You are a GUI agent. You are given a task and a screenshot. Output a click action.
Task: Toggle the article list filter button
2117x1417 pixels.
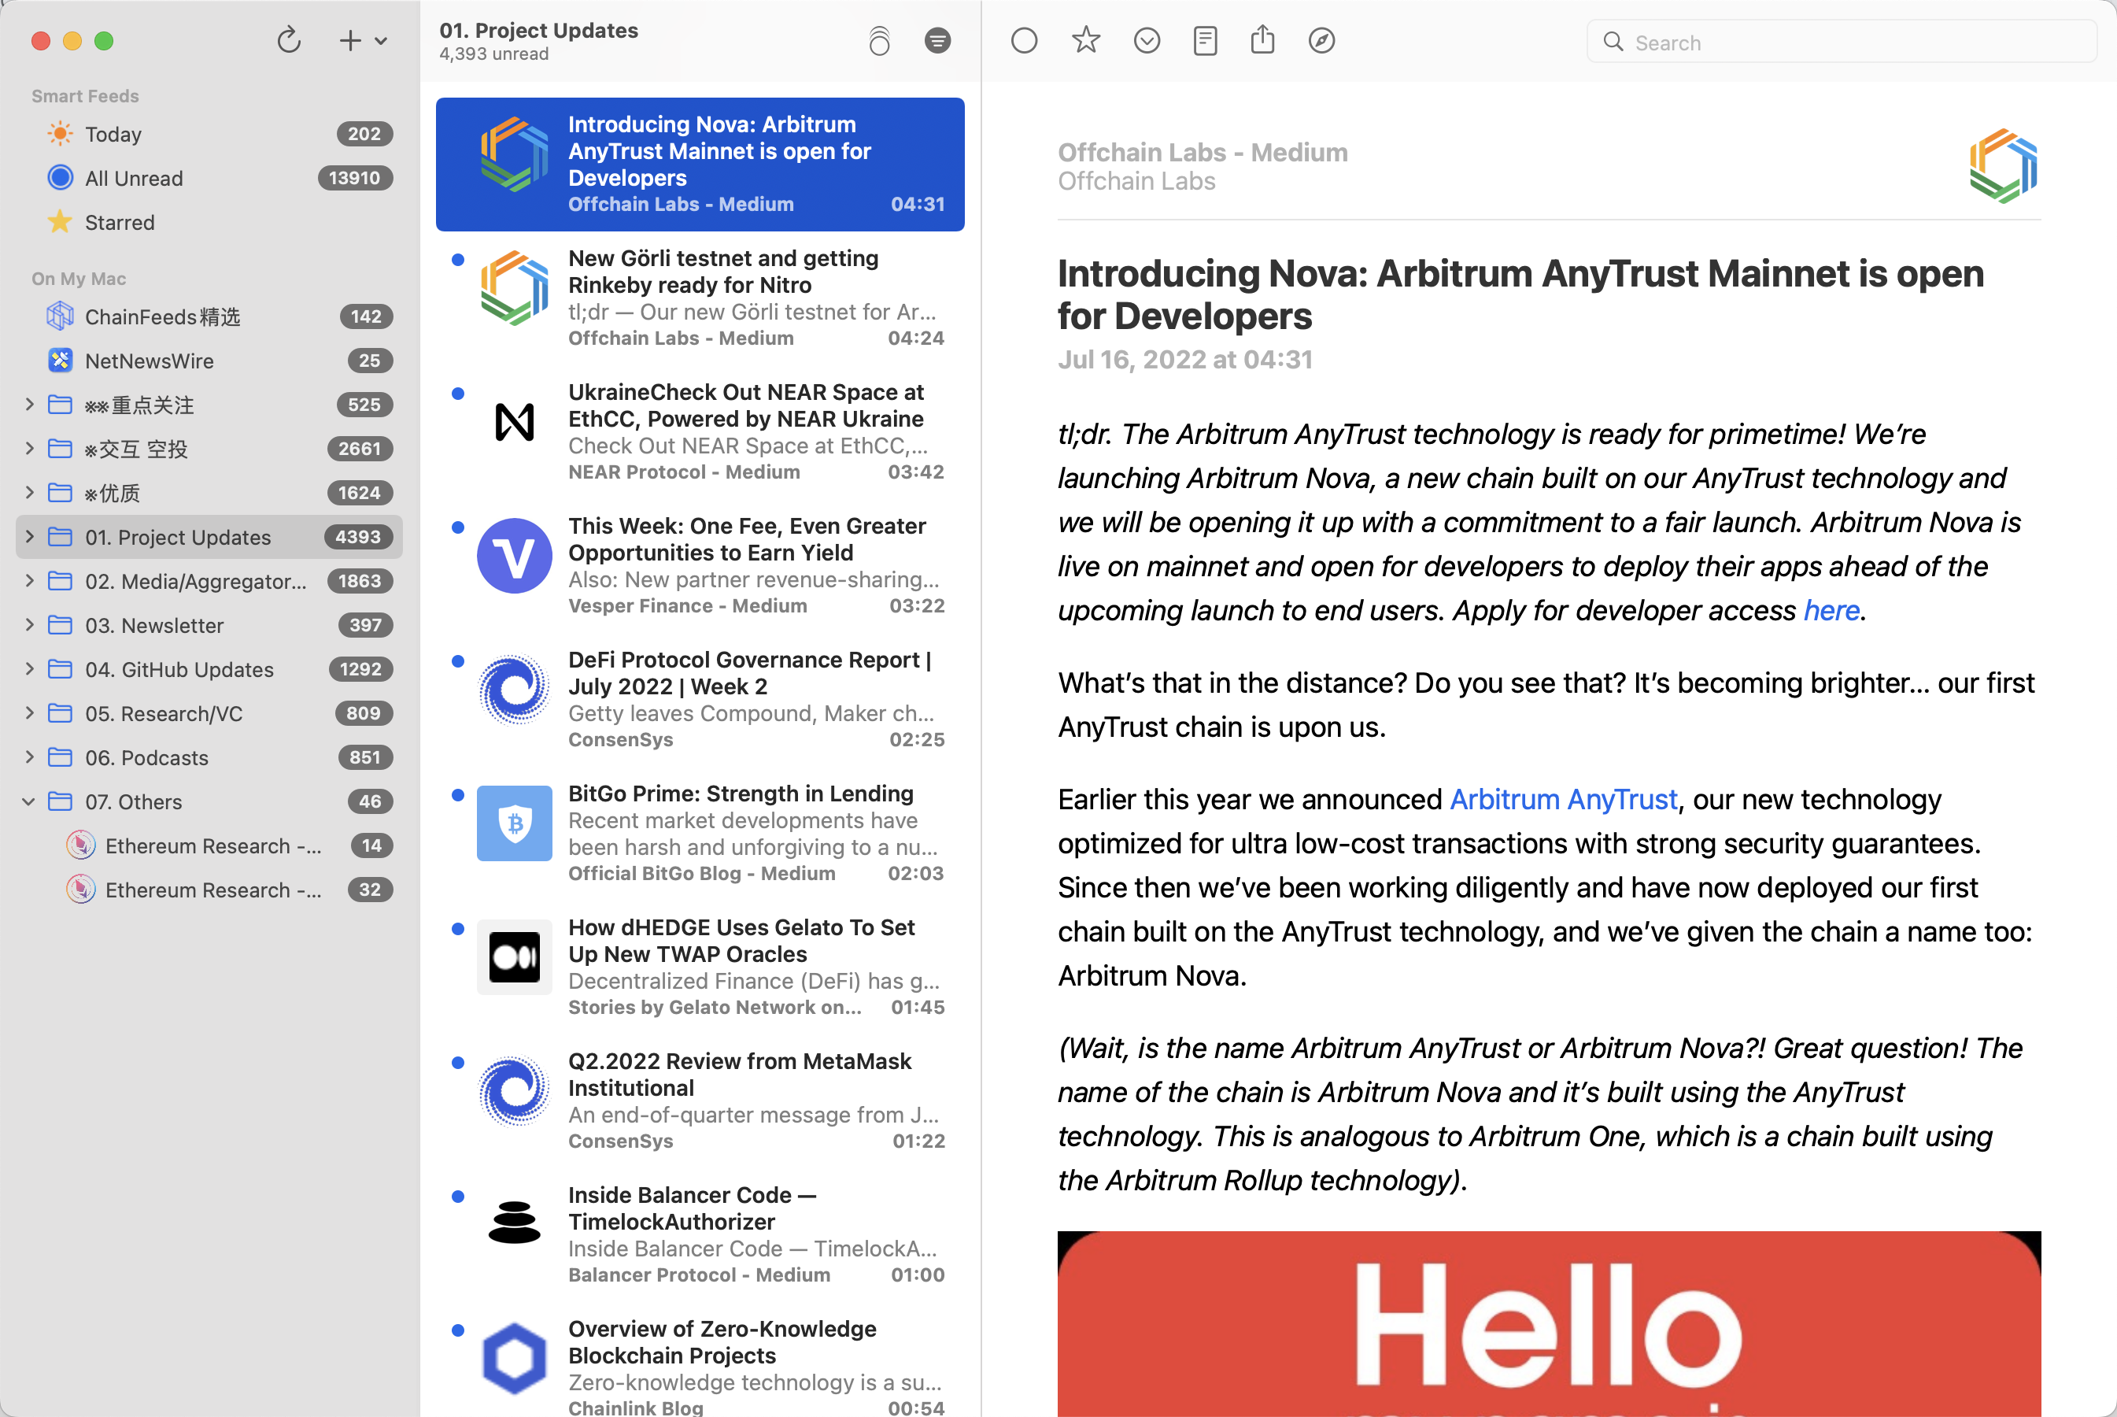pyautogui.click(x=937, y=41)
